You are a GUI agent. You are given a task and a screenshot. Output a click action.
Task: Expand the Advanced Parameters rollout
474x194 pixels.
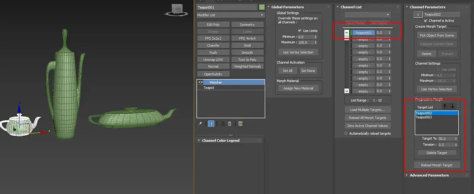point(407,175)
